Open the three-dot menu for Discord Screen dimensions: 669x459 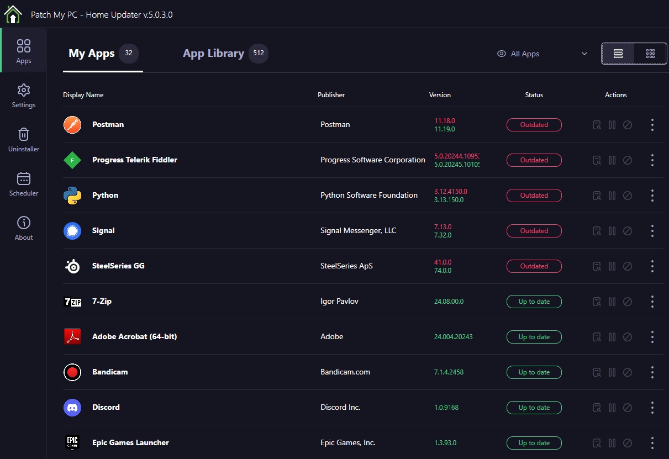[652, 408]
